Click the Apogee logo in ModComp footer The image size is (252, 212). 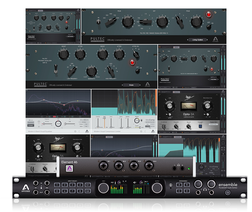pos(153,131)
